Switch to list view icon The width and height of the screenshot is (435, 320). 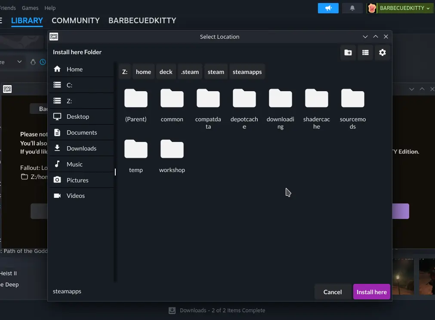point(365,52)
